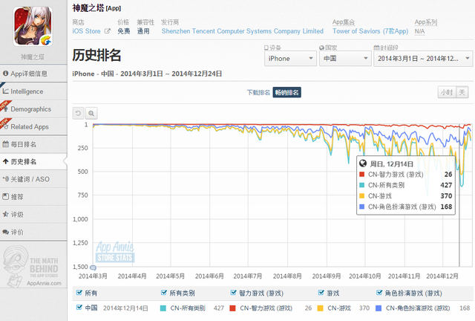
Task: Click the up-arrow icon beside 历史排名
Action: click(x=5, y=162)
